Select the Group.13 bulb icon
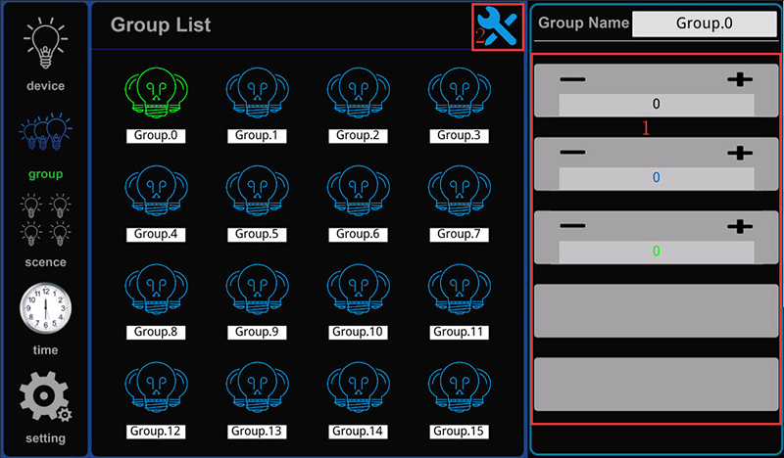 pos(257,388)
